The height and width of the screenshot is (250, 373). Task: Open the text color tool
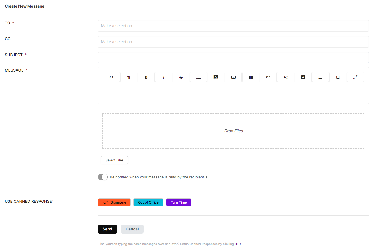tap(303, 77)
